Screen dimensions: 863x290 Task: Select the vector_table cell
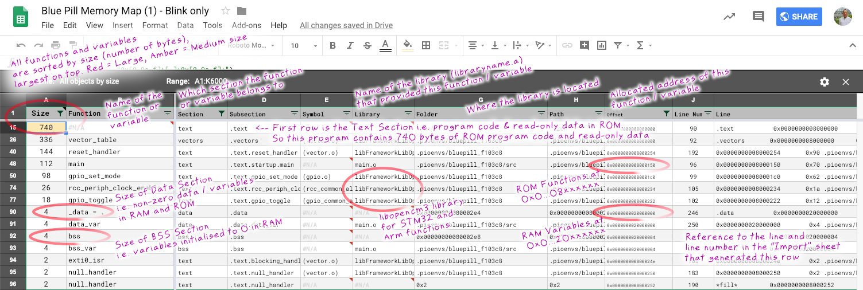coord(121,140)
